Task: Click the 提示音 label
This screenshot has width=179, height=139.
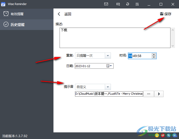Action: (x=69, y=87)
